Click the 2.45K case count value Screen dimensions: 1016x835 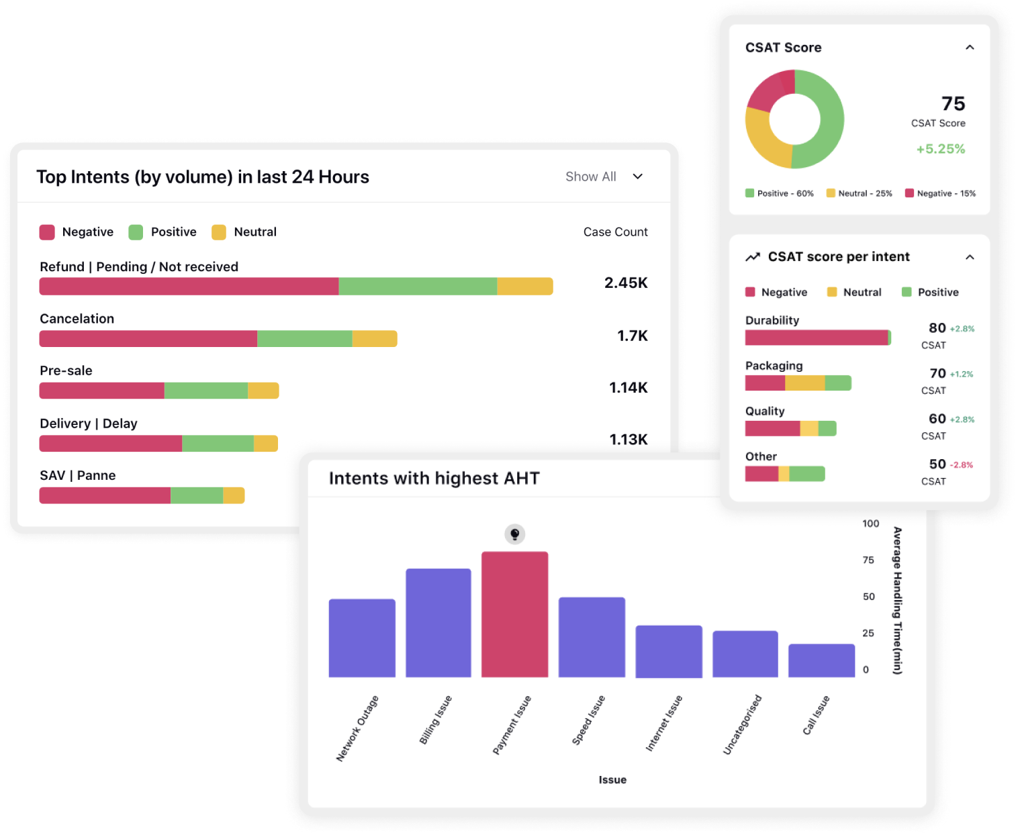tap(626, 283)
